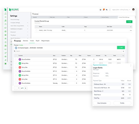Click Kenny Gee red avatar in OT 1.5 row
Viewport: 139px width, 124px height.
coord(20,79)
